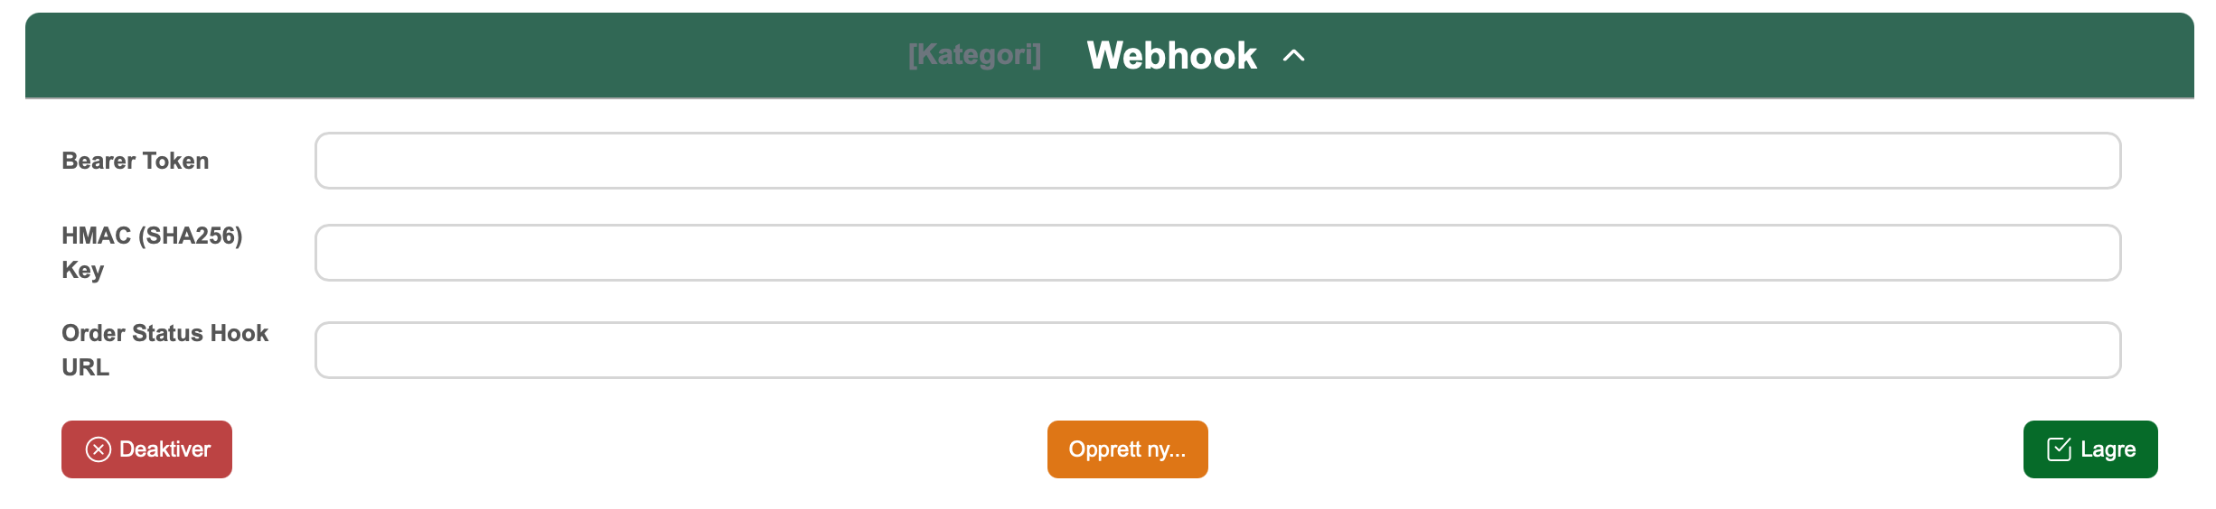Click the green Webhook header bar
2216x509 pixels.
point(1109,55)
